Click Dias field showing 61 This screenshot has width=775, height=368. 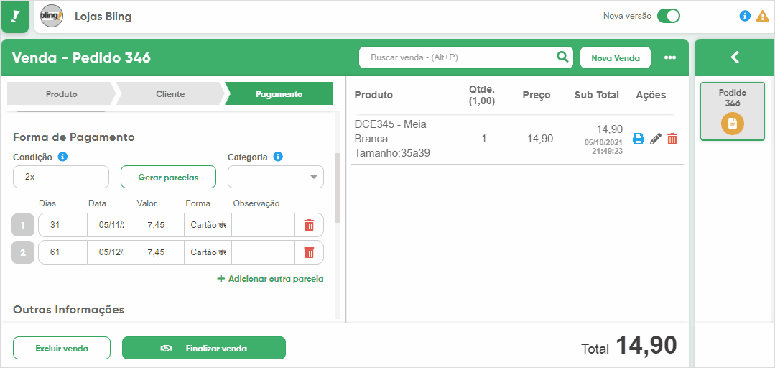pos(62,253)
